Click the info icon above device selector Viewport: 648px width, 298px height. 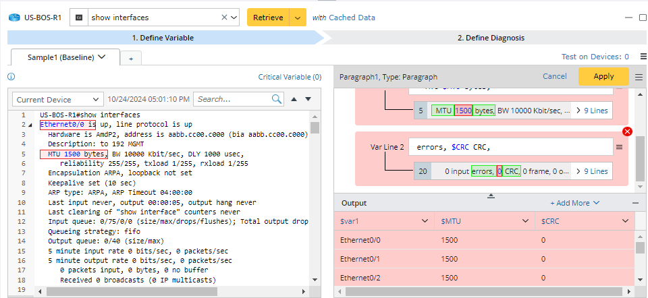[x=11, y=77]
